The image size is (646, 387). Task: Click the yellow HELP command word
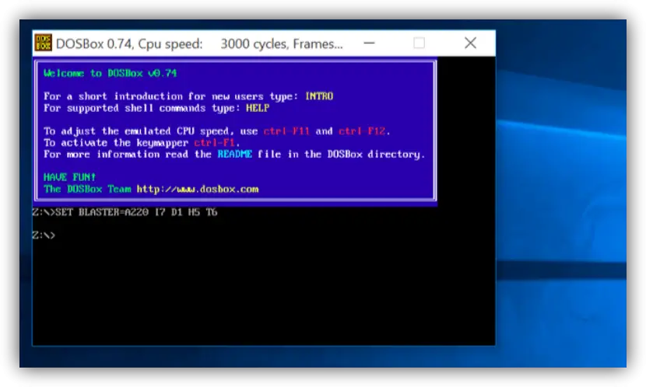point(258,108)
